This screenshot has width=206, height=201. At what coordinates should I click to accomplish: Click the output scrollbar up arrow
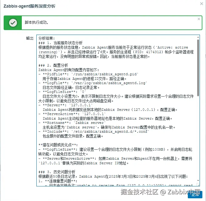(198, 37)
